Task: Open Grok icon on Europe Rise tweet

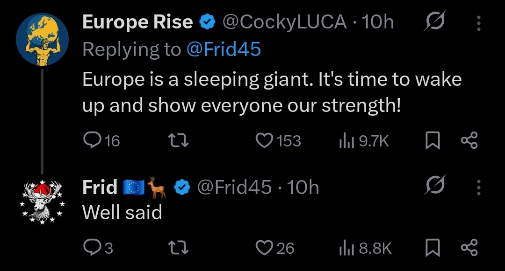Action: click(x=435, y=21)
